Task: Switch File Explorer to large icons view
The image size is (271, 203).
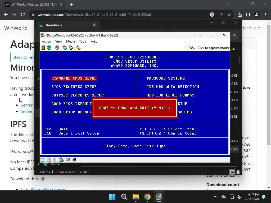Action: pos(238,172)
